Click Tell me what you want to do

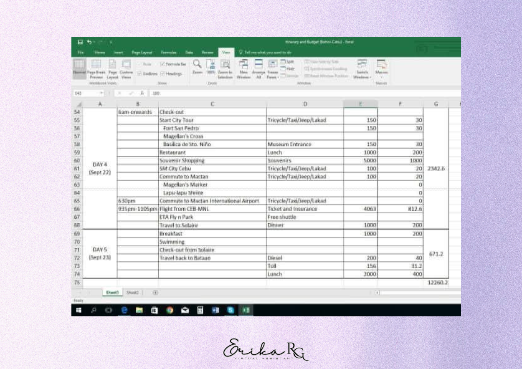pos(265,53)
